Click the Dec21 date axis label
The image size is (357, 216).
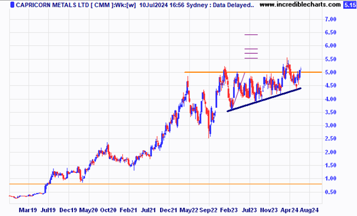click(168, 210)
